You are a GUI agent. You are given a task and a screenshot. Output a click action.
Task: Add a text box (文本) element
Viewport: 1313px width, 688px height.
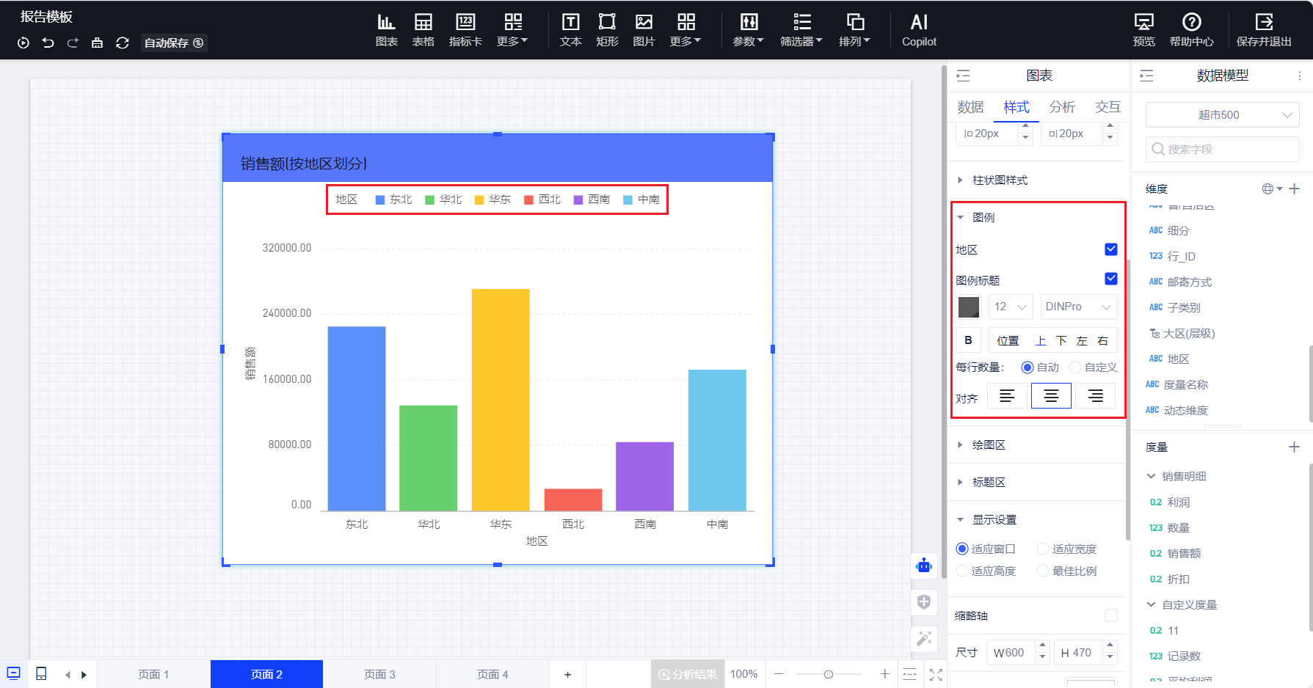click(x=570, y=30)
